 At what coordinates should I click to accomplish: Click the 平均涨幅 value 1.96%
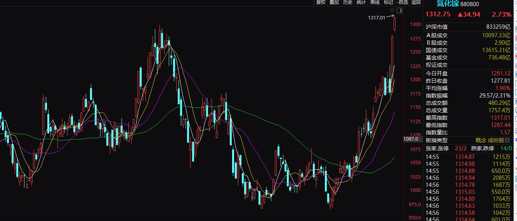[x=503, y=88]
